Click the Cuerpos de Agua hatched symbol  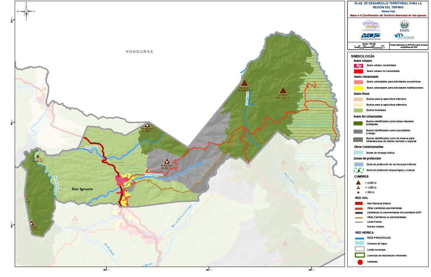click(x=359, y=243)
